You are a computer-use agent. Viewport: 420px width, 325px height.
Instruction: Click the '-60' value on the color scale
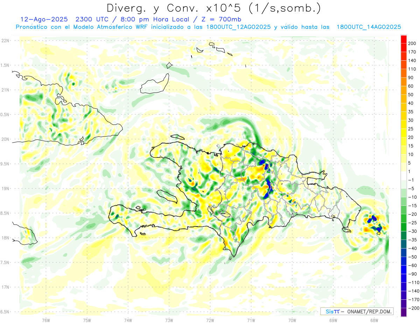coord(412,265)
